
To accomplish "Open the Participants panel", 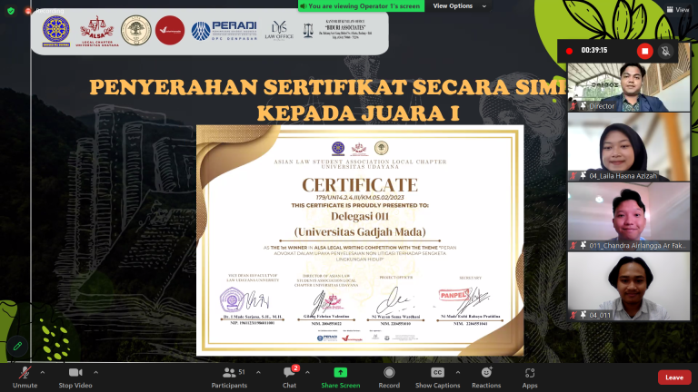I will point(229,377).
